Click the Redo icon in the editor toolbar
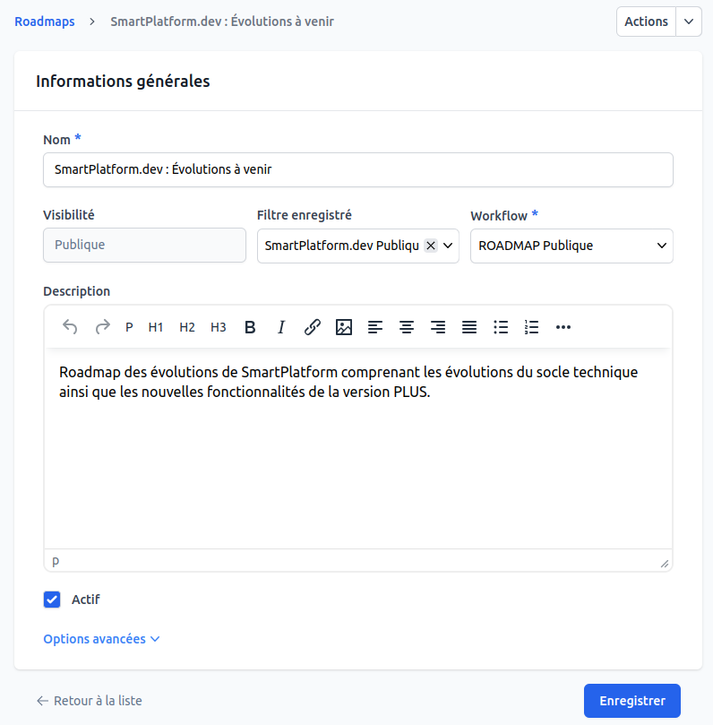The height and width of the screenshot is (725, 713). click(101, 327)
